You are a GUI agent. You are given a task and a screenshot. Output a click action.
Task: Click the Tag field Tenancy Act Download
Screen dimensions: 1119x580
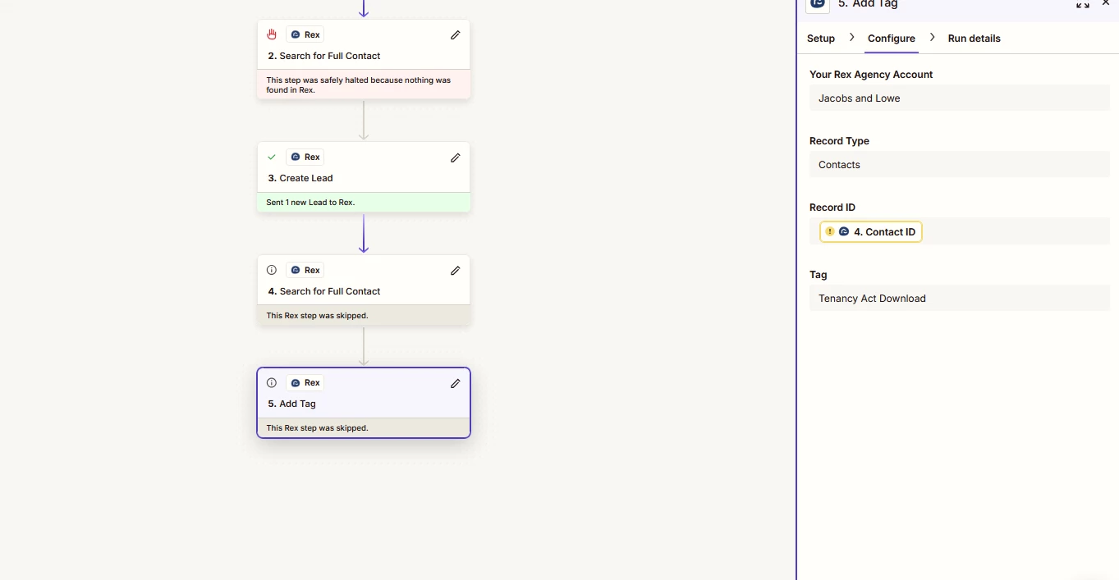tap(960, 299)
